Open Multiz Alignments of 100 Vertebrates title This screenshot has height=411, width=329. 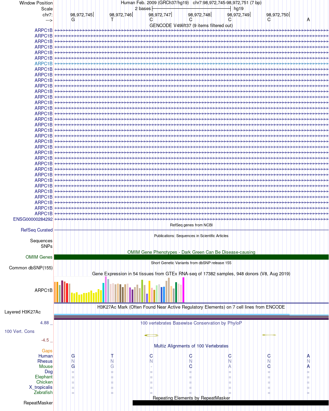(x=191, y=346)
